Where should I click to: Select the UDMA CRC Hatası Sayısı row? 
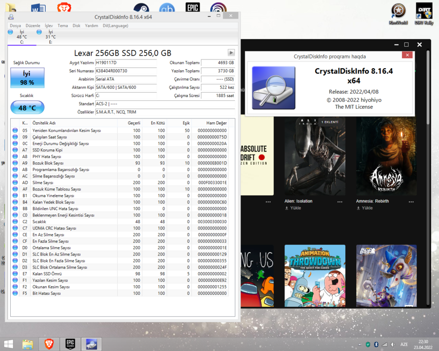(120, 228)
